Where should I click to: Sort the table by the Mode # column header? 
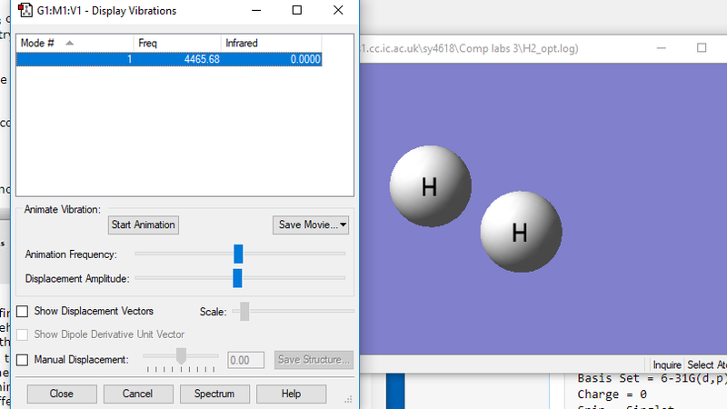click(75, 43)
